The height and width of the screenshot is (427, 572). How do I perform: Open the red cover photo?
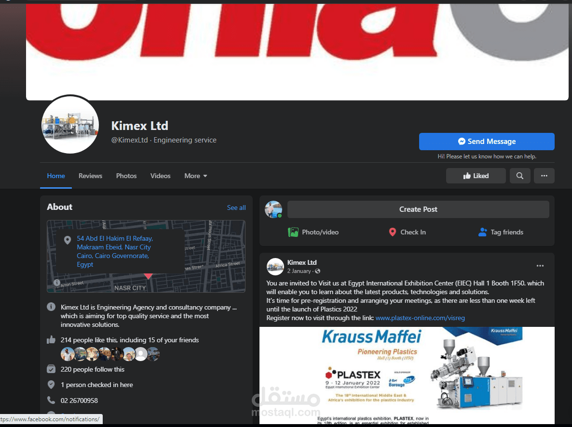pyautogui.click(x=297, y=52)
